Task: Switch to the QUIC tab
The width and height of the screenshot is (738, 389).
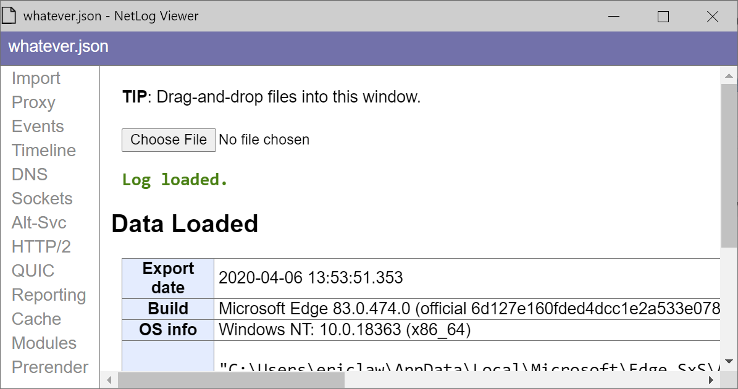Action: click(33, 271)
